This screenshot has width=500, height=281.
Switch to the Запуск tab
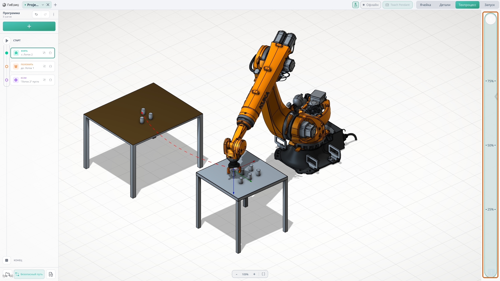click(490, 5)
